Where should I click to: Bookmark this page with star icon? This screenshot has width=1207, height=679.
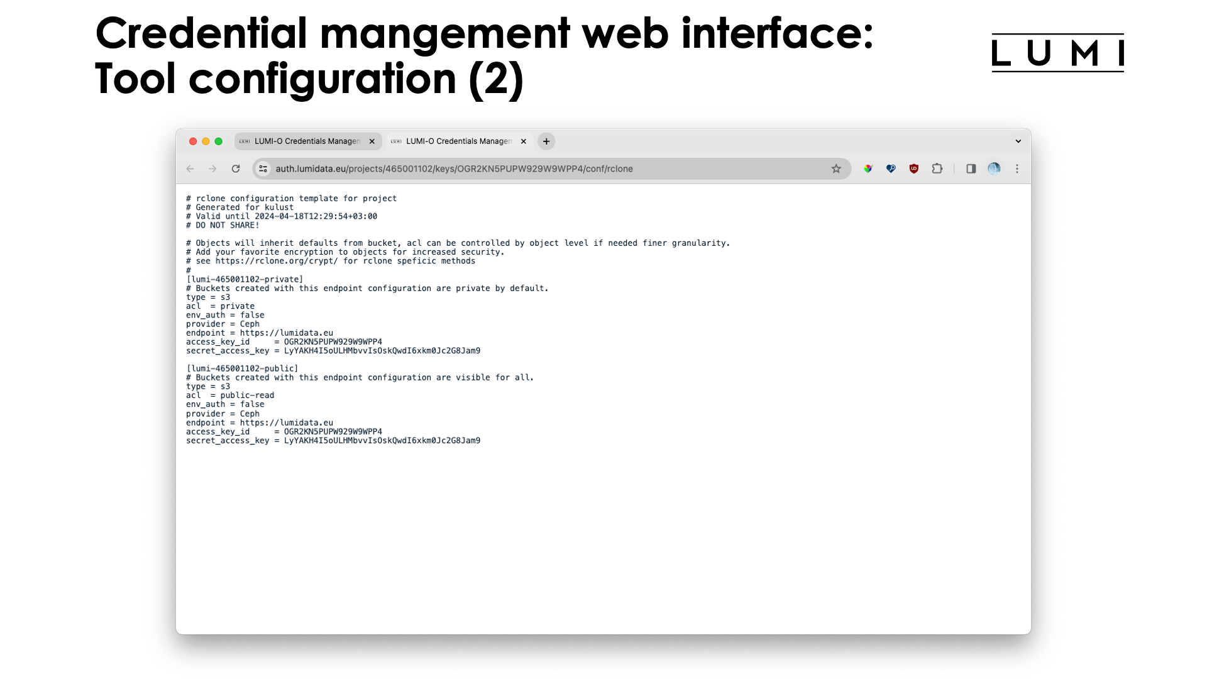tap(836, 168)
